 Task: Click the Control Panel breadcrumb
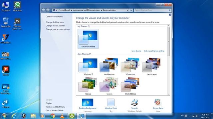pyautogui.click(x=64, y=10)
